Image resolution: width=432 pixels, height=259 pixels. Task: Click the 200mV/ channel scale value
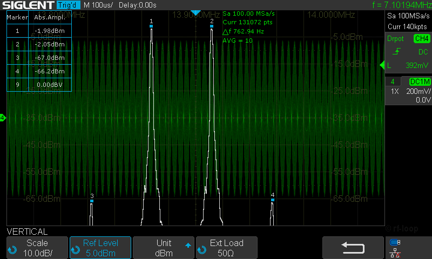[x=418, y=91]
